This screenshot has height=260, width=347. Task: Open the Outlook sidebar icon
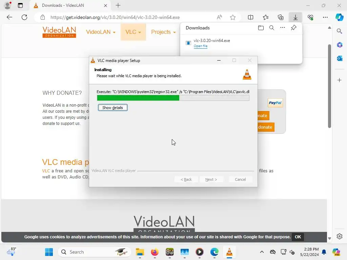pyautogui.click(x=340, y=58)
